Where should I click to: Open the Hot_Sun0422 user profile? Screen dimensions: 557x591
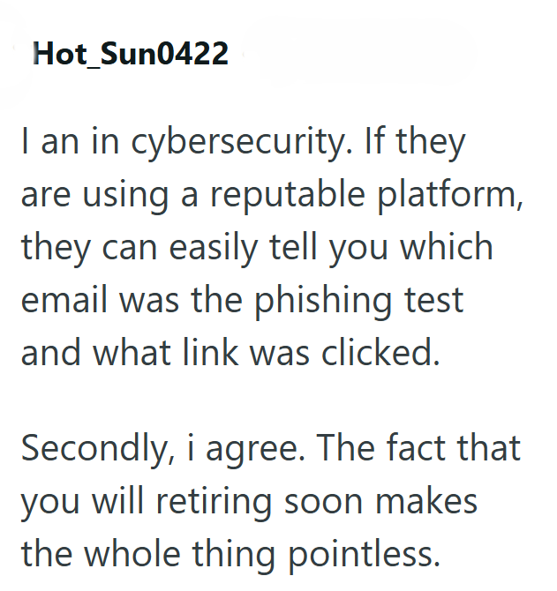[x=131, y=55]
